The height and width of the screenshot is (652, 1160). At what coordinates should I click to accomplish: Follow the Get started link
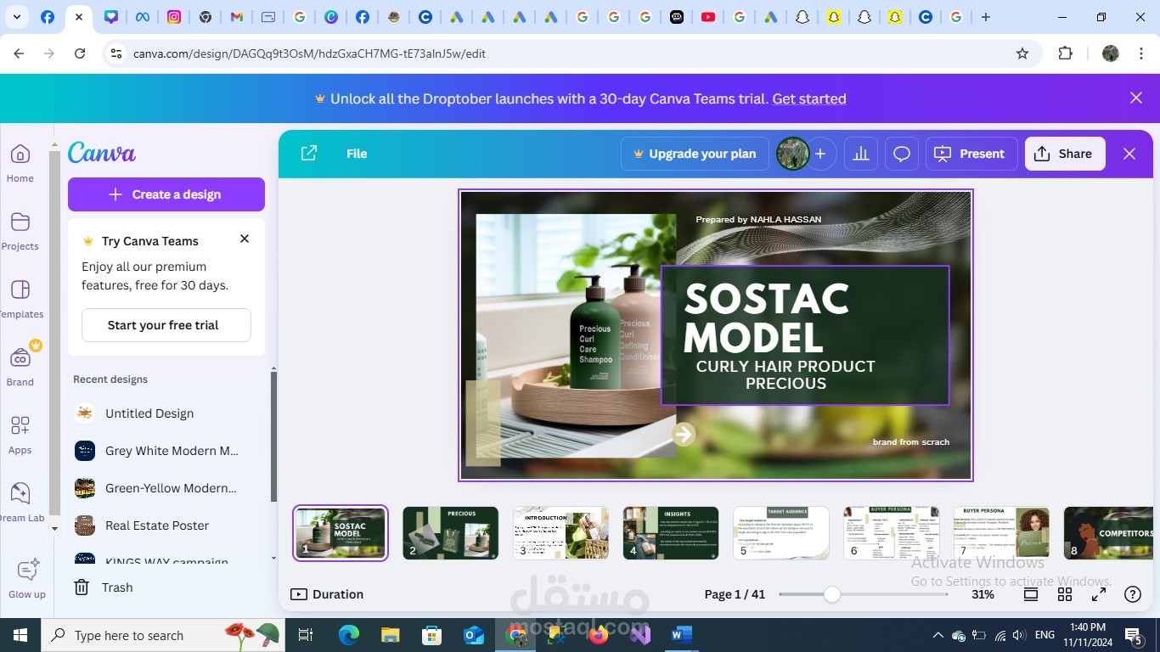[809, 98]
